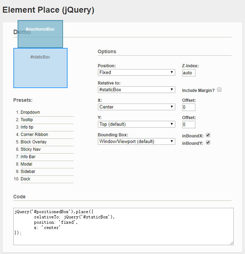Click the Code section heading

point(19,197)
